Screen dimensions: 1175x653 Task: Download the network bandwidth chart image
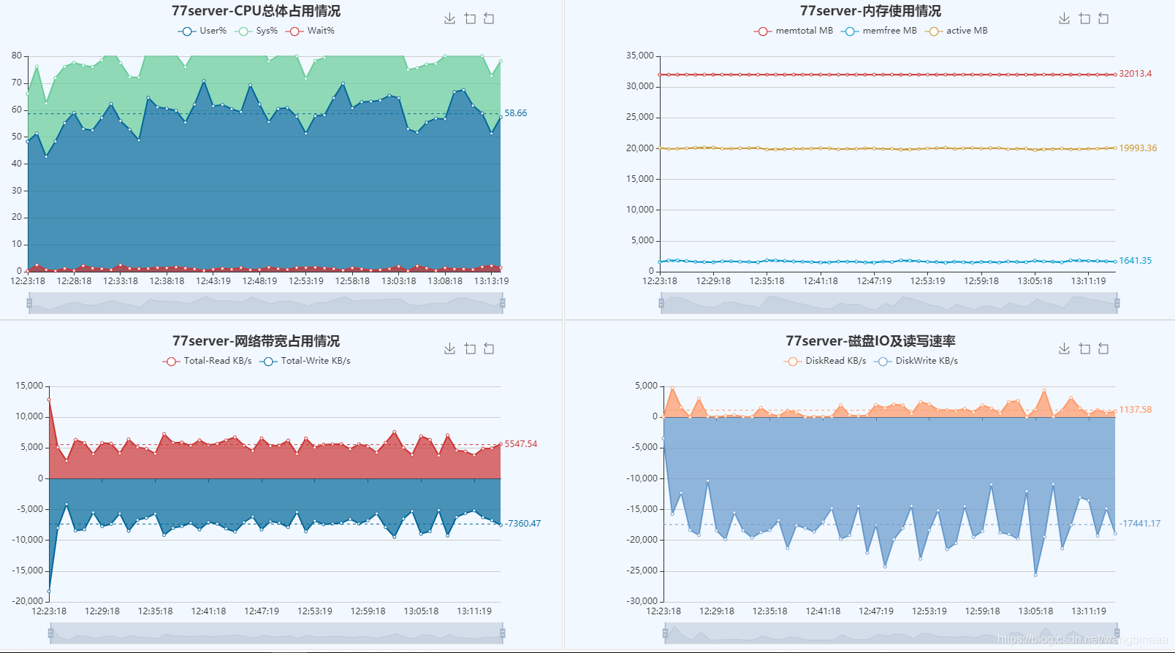tap(449, 348)
